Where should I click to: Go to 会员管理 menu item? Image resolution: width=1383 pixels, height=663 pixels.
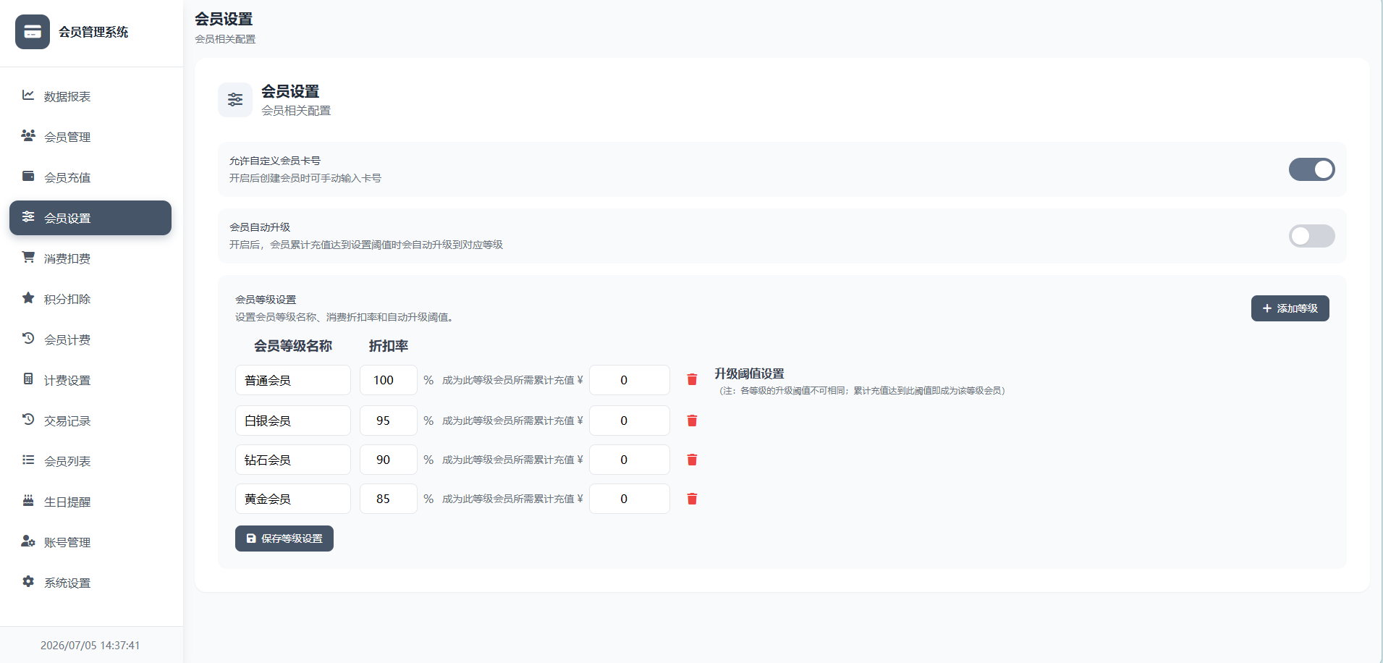(90, 137)
